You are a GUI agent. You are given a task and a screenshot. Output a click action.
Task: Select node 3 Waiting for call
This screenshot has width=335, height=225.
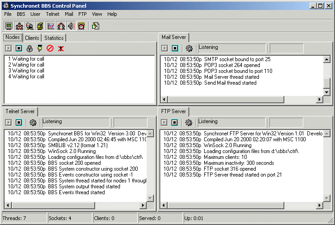click(26, 71)
